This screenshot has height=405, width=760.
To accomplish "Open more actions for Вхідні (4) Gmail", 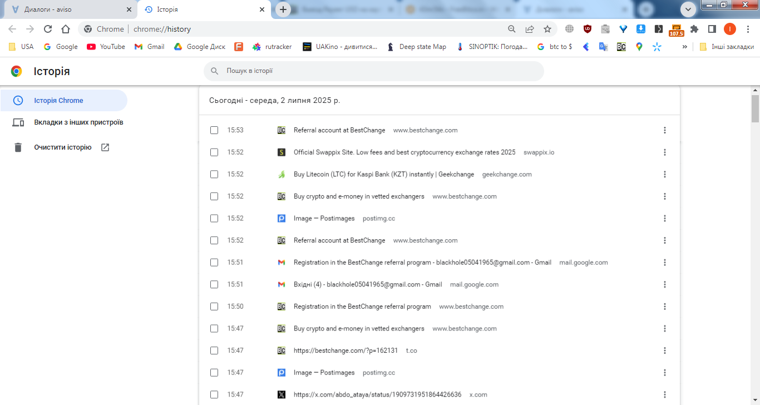I will pos(664,284).
